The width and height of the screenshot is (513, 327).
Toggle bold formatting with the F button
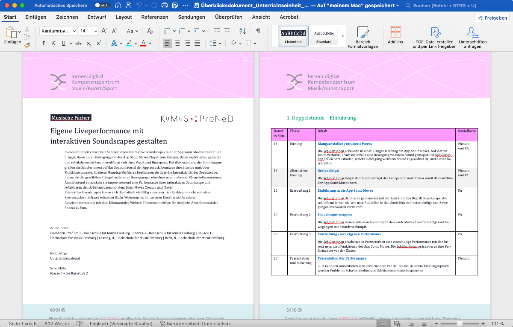[x=44, y=43]
